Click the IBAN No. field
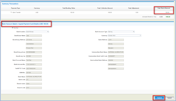176x101 pixels. click(34, 73)
